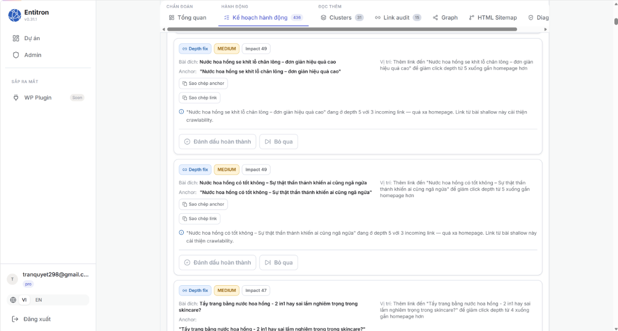Image resolution: width=618 pixels, height=331 pixels.
Task: Click Depth fix tag on 'có tốt không' card
Action: (x=195, y=170)
